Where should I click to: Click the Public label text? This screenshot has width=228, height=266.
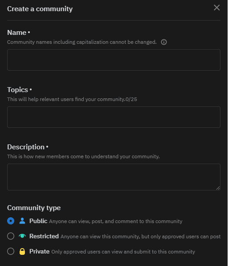[38, 221]
